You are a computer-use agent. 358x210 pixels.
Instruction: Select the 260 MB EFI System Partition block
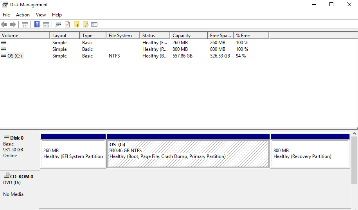tap(73, 151)
